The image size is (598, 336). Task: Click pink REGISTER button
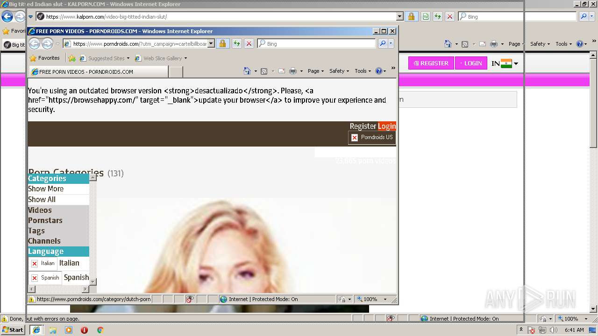click(431, 63)
